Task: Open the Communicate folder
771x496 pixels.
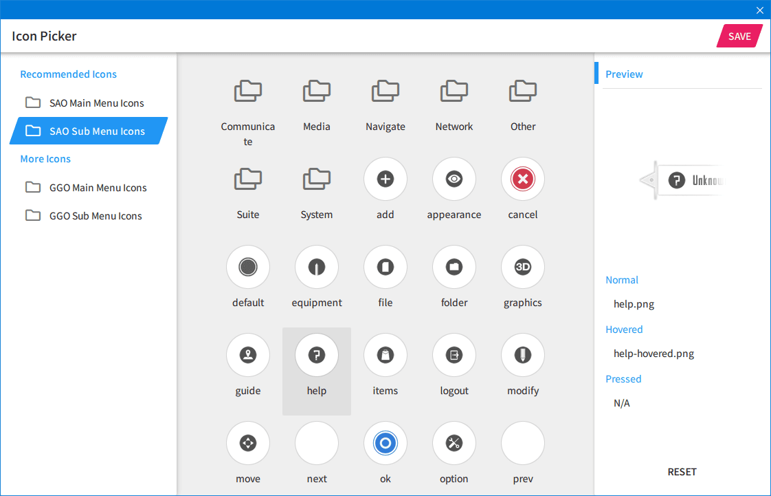Action: point(248,91)
